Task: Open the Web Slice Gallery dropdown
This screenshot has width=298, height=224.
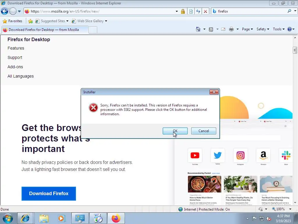Action: 89,21
